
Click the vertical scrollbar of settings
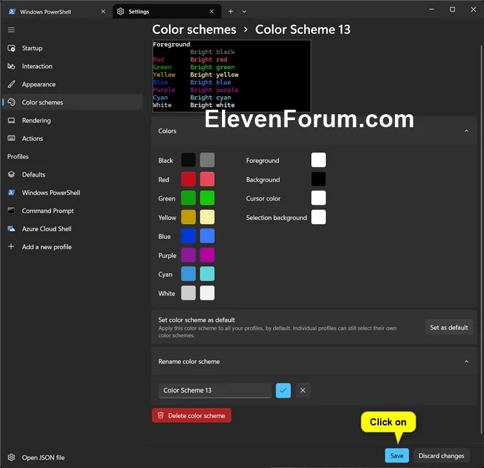481,239
